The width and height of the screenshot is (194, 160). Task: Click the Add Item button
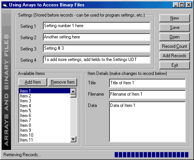[33, 82]
